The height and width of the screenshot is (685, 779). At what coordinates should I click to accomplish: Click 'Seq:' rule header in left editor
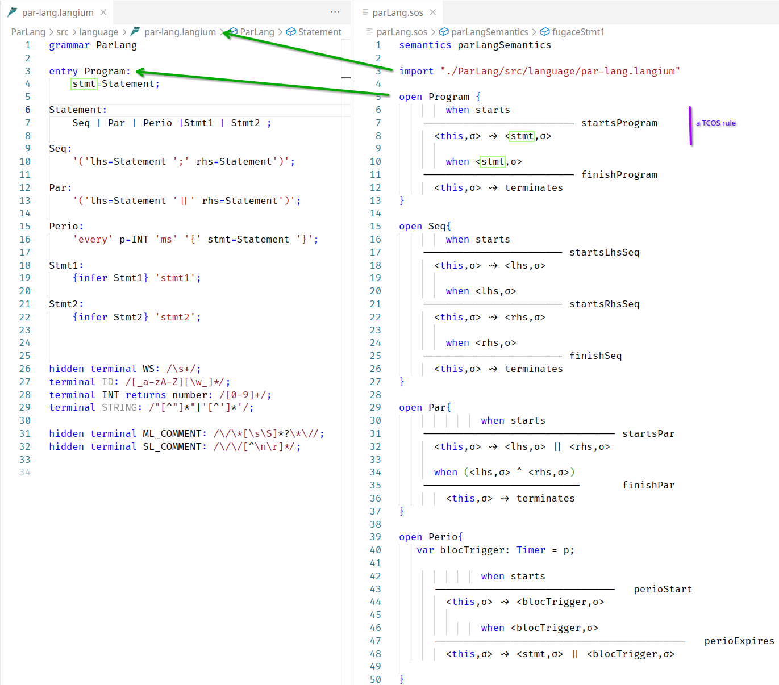(60, 149)
